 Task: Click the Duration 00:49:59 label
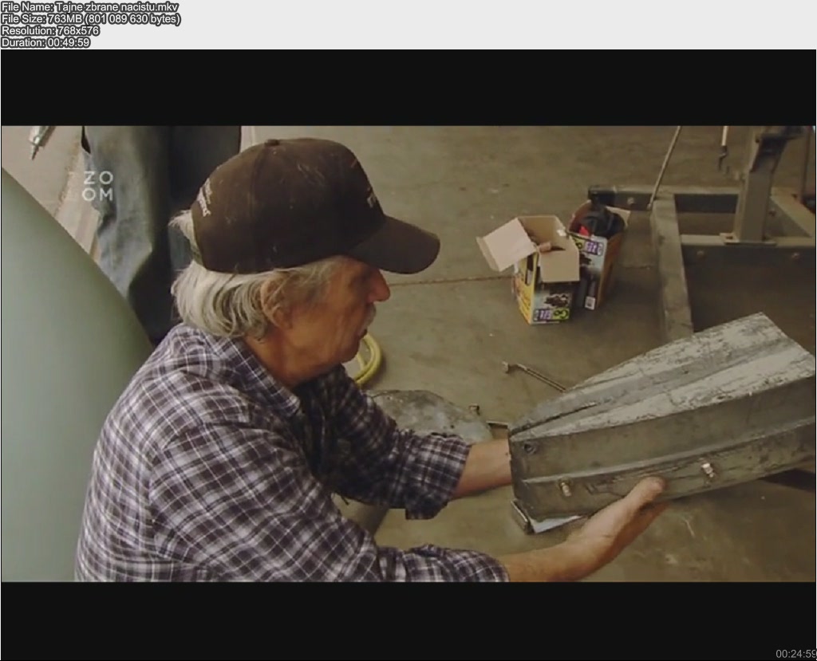click(x=45, y=42)
